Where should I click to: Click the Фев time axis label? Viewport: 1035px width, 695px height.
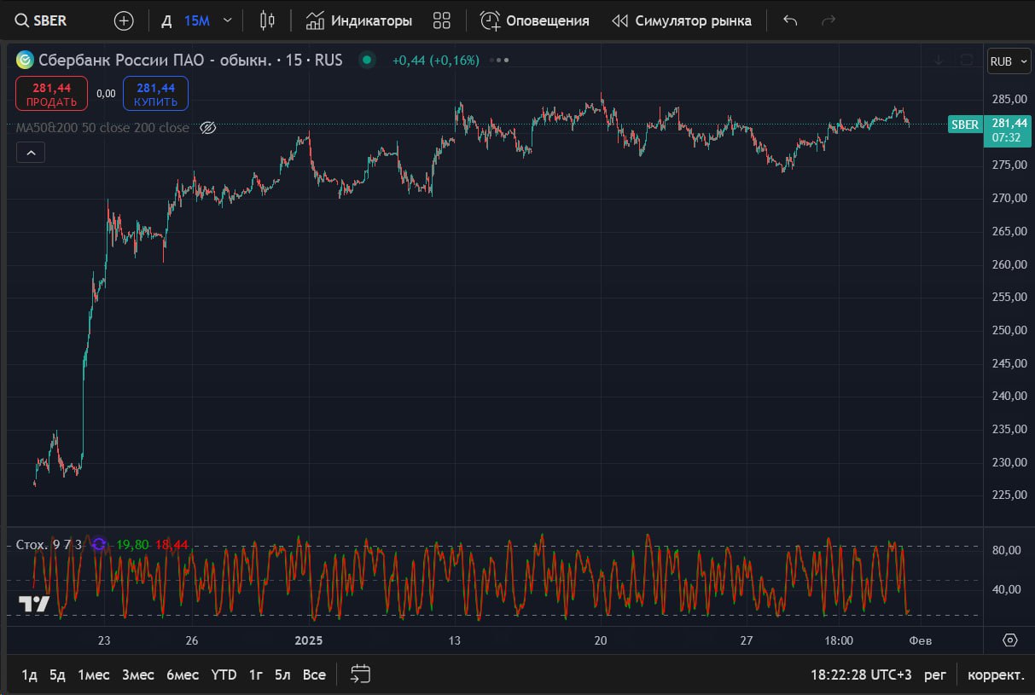[x=920, y=640]
